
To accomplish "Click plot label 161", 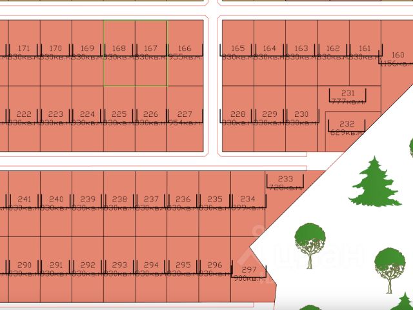I will point(365,48).
